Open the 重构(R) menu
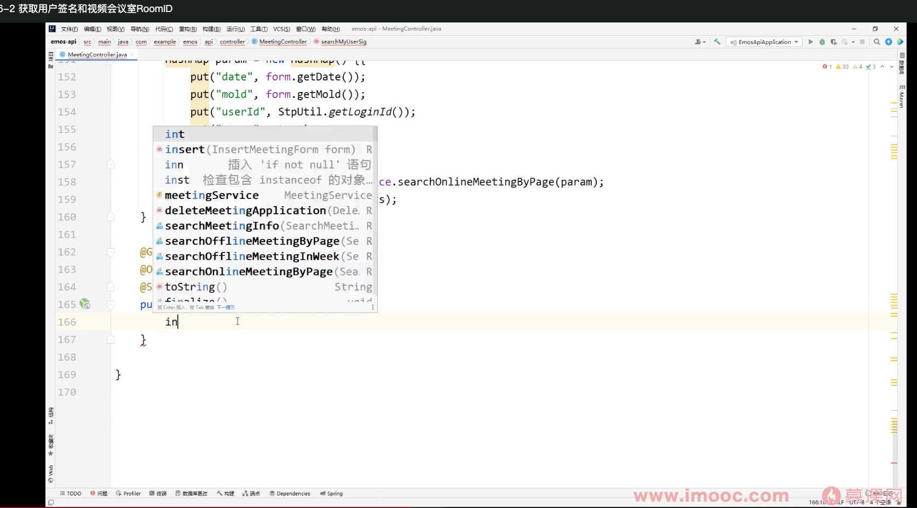 [188, 29]
